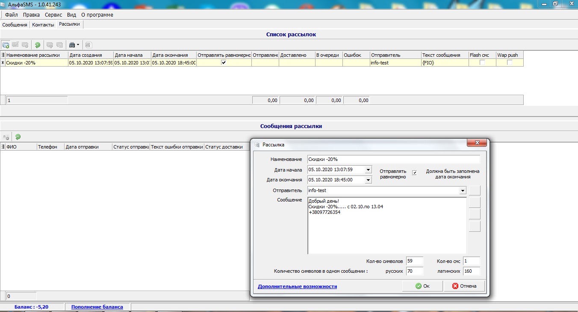
Task: Enable Wap push checkbox for the Скидки -20% row
Action: coord(510,63)
